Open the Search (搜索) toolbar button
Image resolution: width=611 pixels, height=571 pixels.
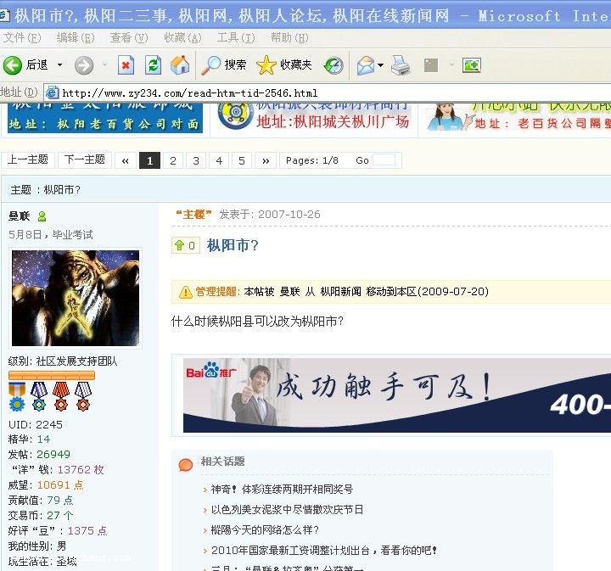pyautogui.click(x=224, y=65)
